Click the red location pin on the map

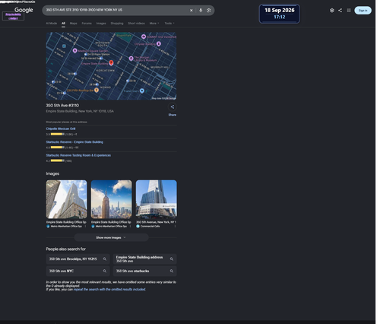tap(111, 62)
